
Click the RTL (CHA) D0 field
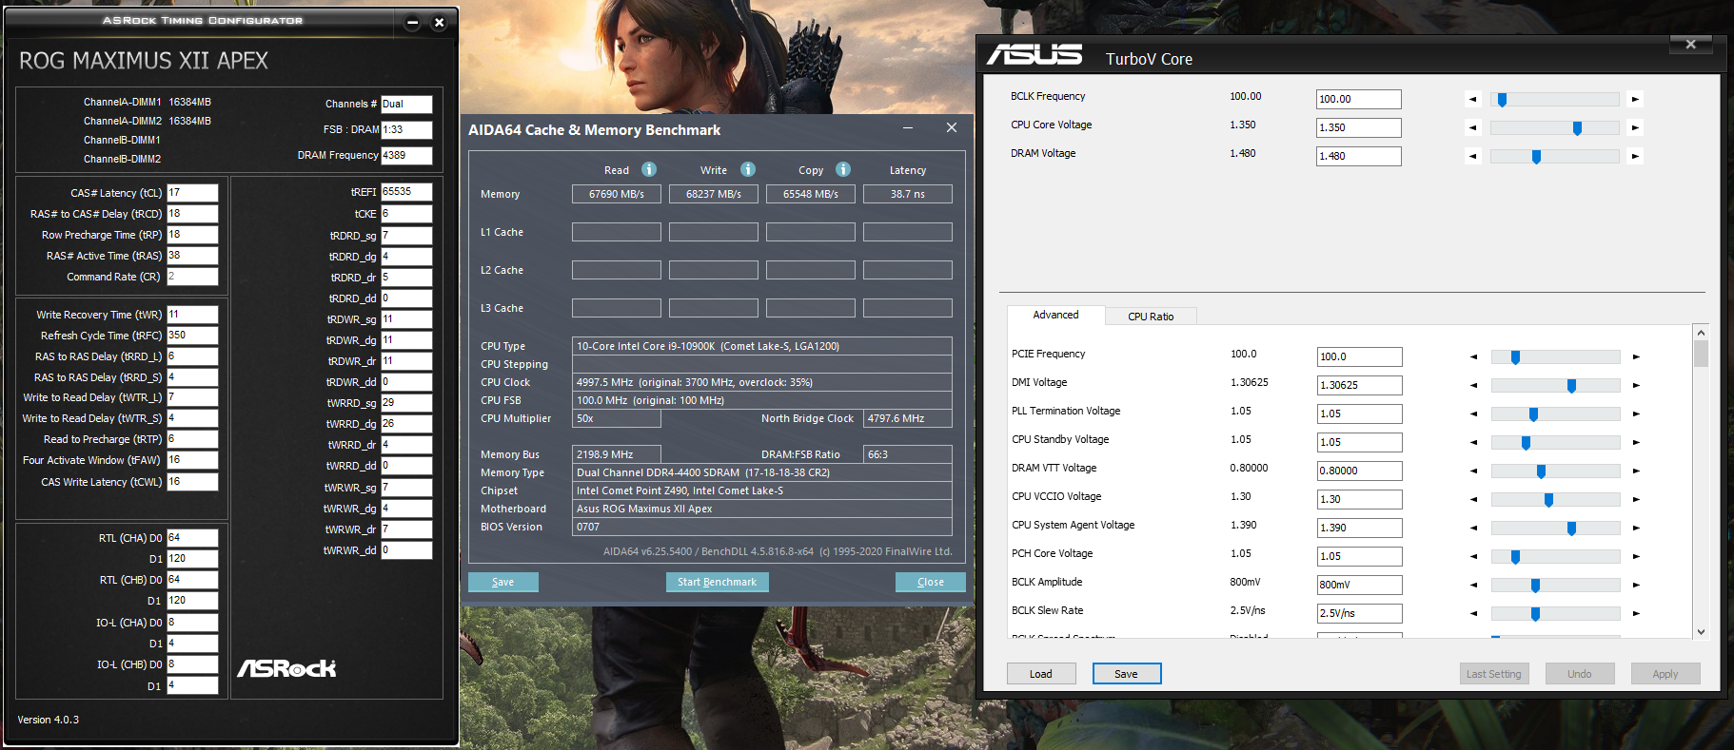coord(192,538)
